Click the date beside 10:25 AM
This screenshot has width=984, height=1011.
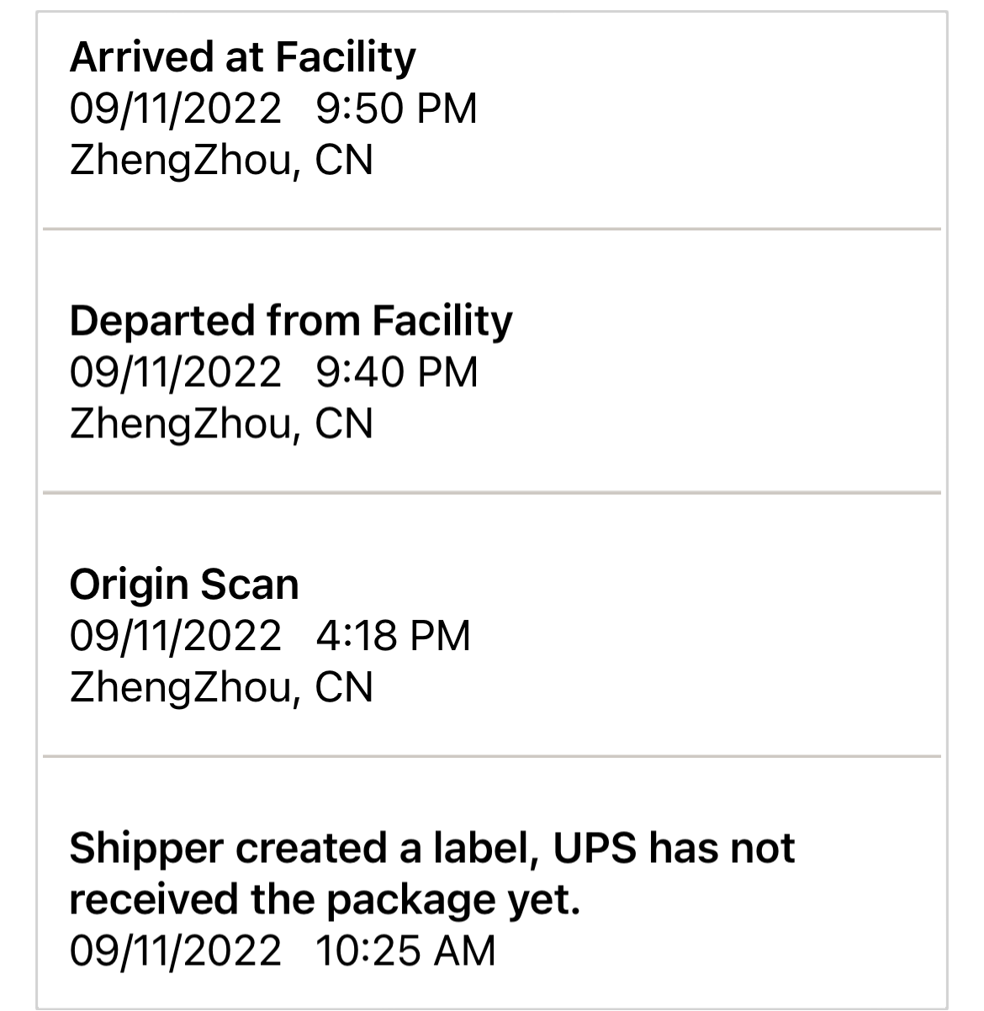point(175,950)
